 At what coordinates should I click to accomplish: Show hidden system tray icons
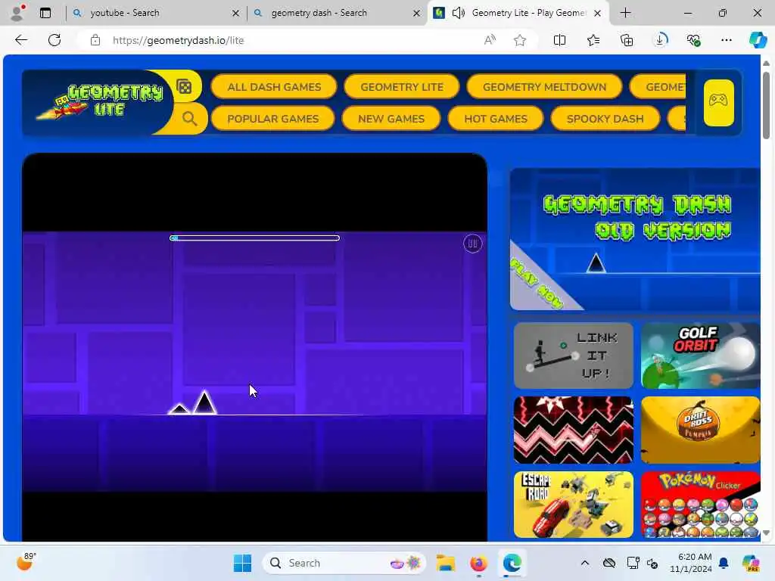[x=585, y=563]
